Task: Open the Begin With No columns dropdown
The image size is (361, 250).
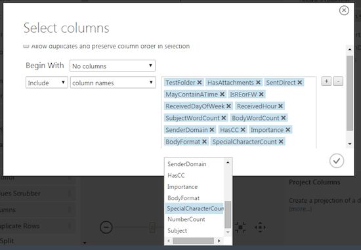Action: [112, 66]
